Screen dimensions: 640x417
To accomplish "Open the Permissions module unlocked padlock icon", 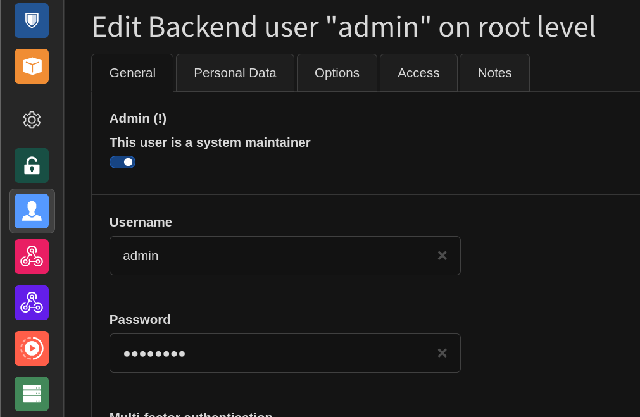I will [32, 166].
